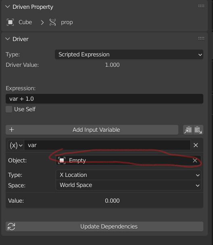Image resolution: width=213 pixels, height=245 pixels.
Task: Click the 'Driver Value:' label
Action: (22, 65)
